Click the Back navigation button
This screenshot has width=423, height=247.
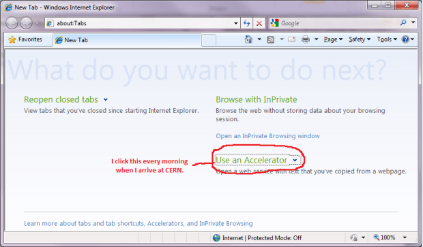point(12,23)
